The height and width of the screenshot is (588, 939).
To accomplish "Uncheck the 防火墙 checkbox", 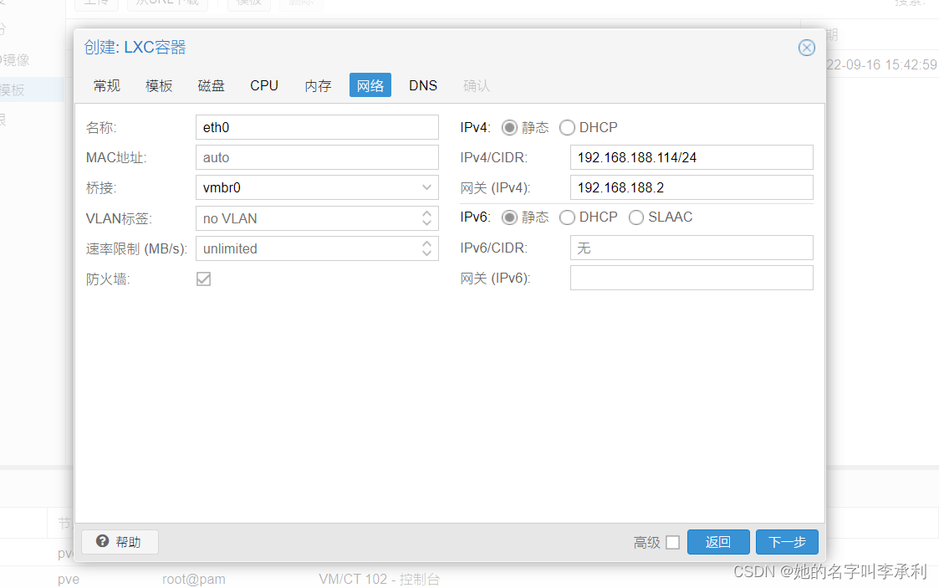I will [x=203, y=279].
